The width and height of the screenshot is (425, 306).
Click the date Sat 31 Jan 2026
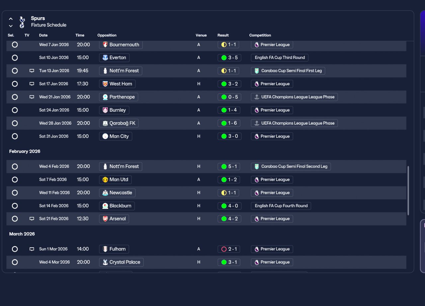pyautogui.click(x=54, y=136)
